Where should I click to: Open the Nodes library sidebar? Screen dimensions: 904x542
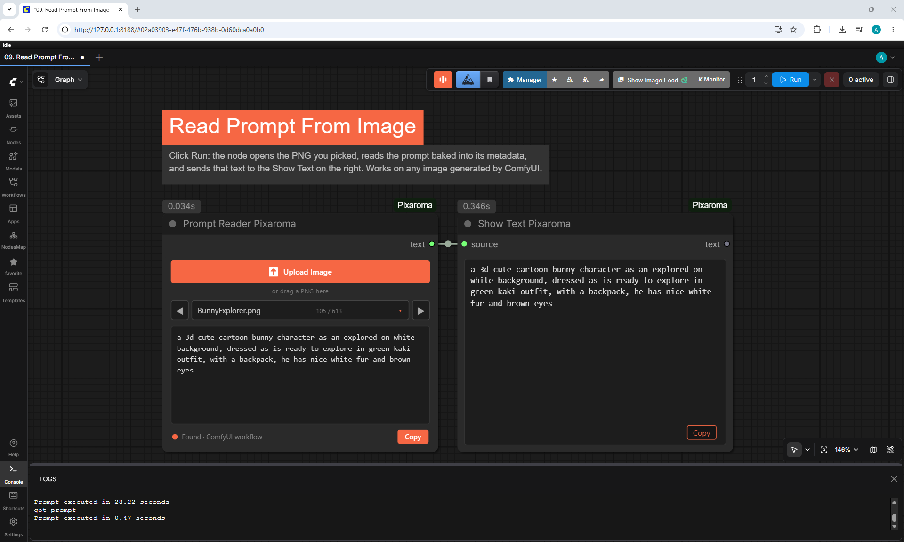coord(13,134)
